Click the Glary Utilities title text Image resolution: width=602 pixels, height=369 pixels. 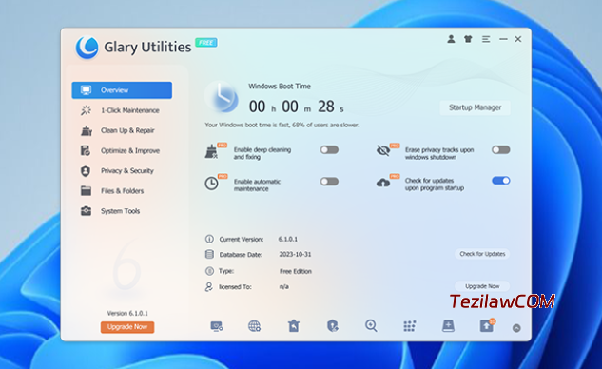[147, 47]
